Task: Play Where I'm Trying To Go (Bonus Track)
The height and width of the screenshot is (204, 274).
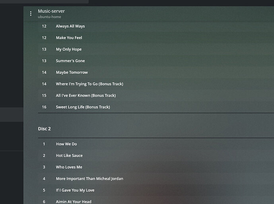Action: click(89, 84)
